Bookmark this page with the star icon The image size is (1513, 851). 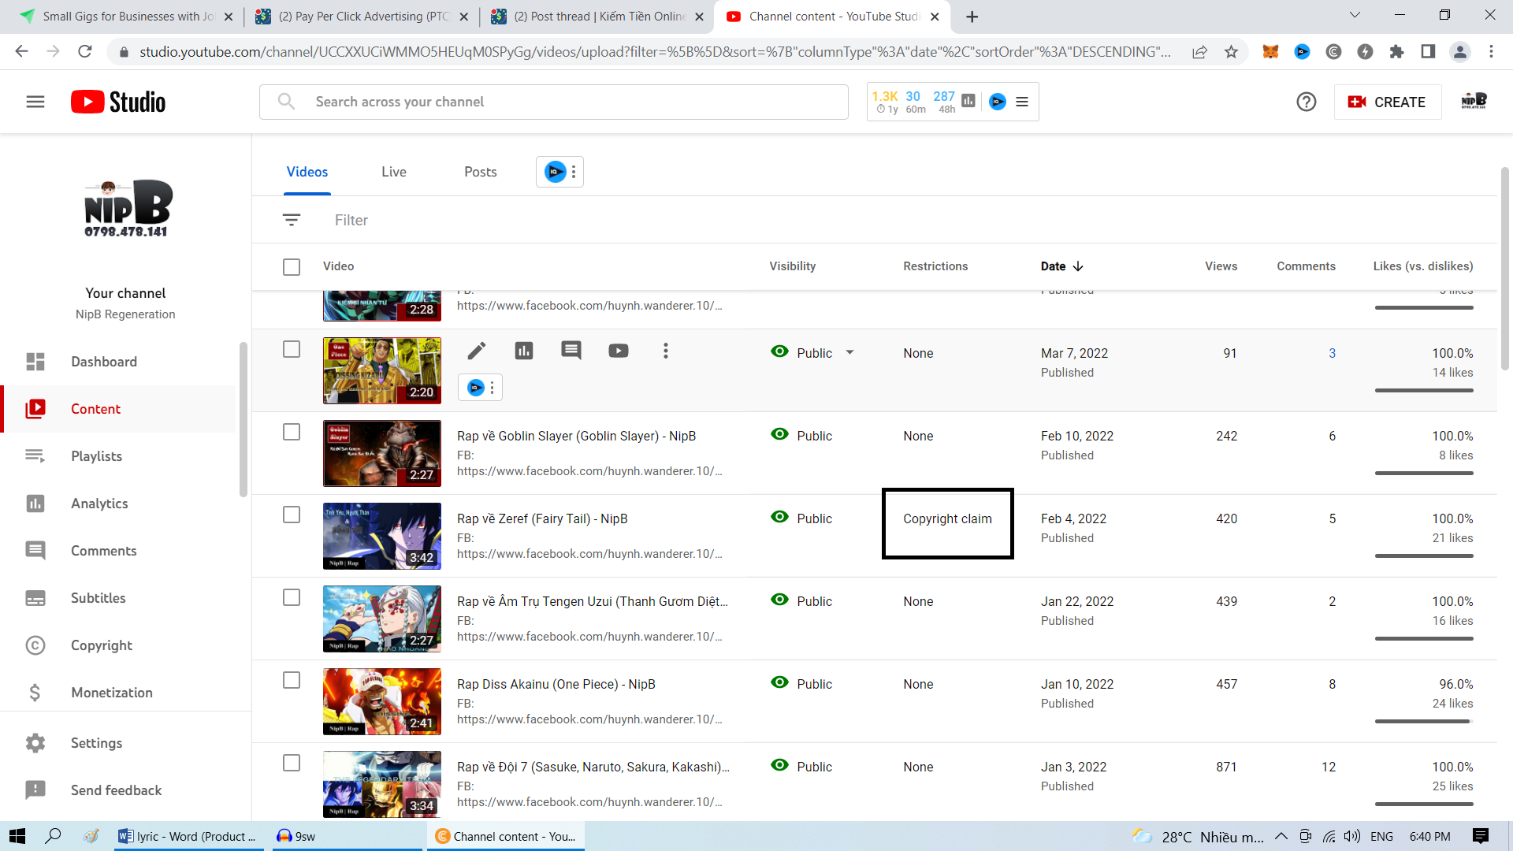coord(1231,52)
